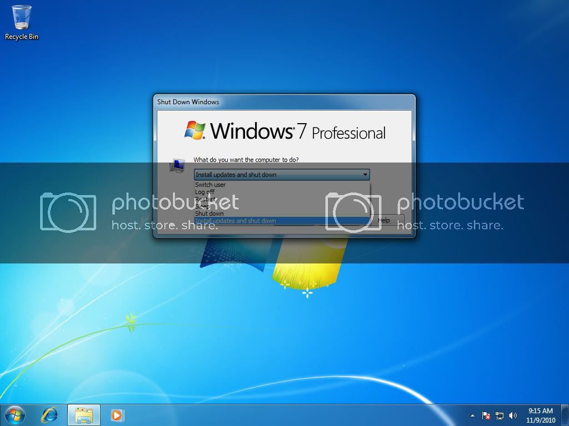Viewport: 569px width, 426px height.
Task: Open the Windows Start orb
Action: pos(15,415)
